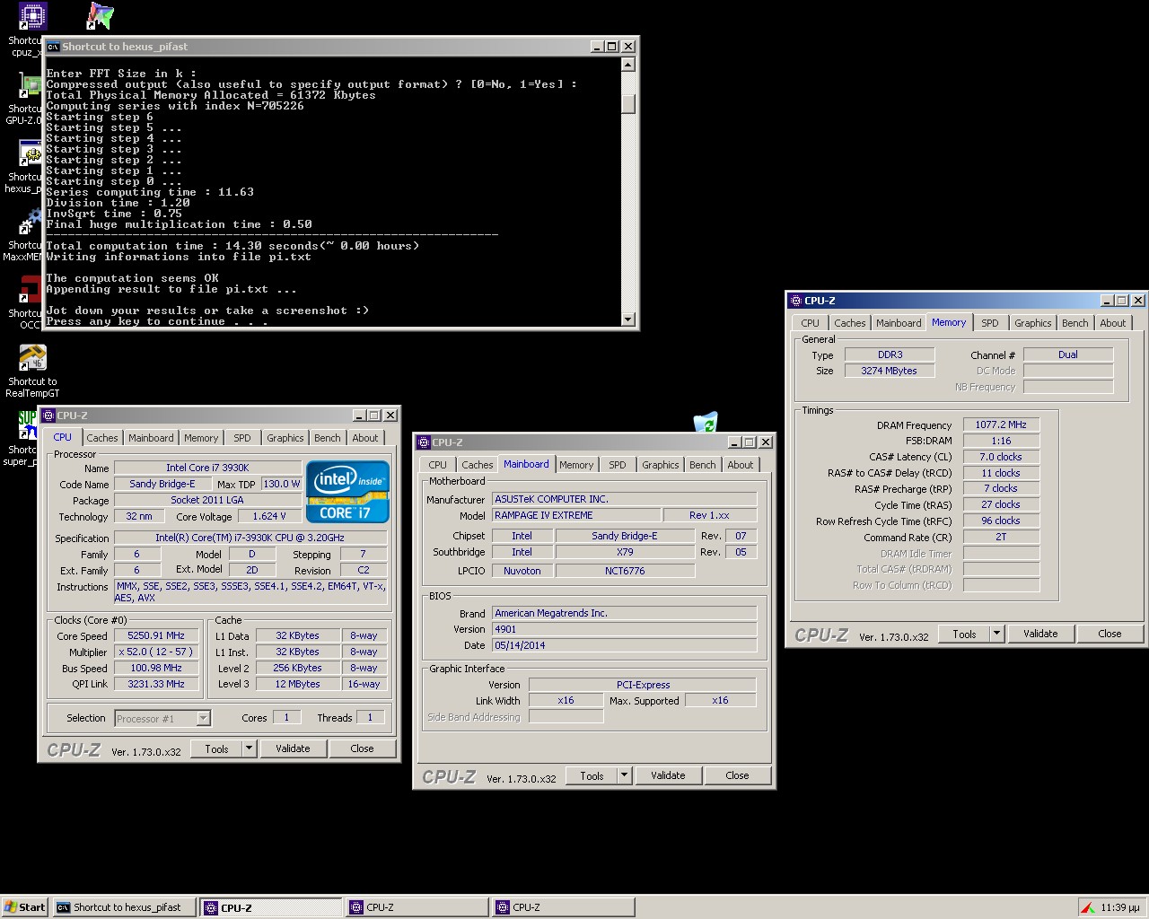This screenshot has width=1149, height=919.
Task: Open the Memory tab in the CPU window
Action: click(201, 438)
